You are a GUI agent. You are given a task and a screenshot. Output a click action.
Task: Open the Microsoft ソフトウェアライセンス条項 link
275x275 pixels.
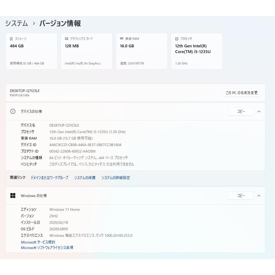point(47,248)
